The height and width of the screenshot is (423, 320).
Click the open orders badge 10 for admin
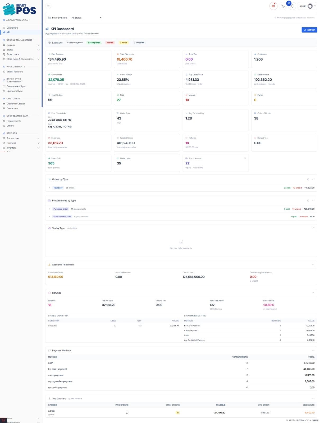177,413
